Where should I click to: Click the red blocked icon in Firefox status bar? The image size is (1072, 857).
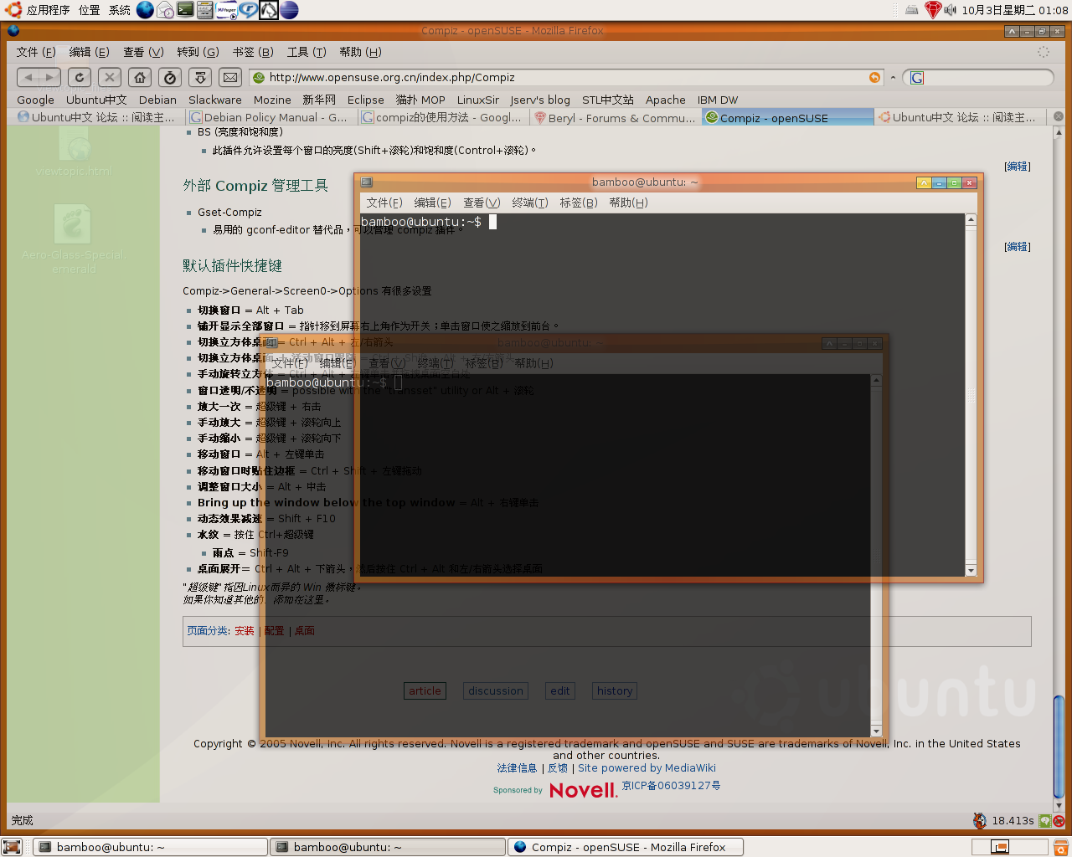[1059, 821]
